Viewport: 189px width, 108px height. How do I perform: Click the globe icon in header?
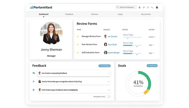coord(144,7)
